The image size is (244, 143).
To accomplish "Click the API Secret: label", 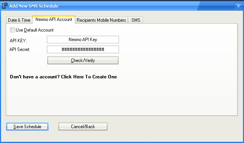I will (20, 49).
